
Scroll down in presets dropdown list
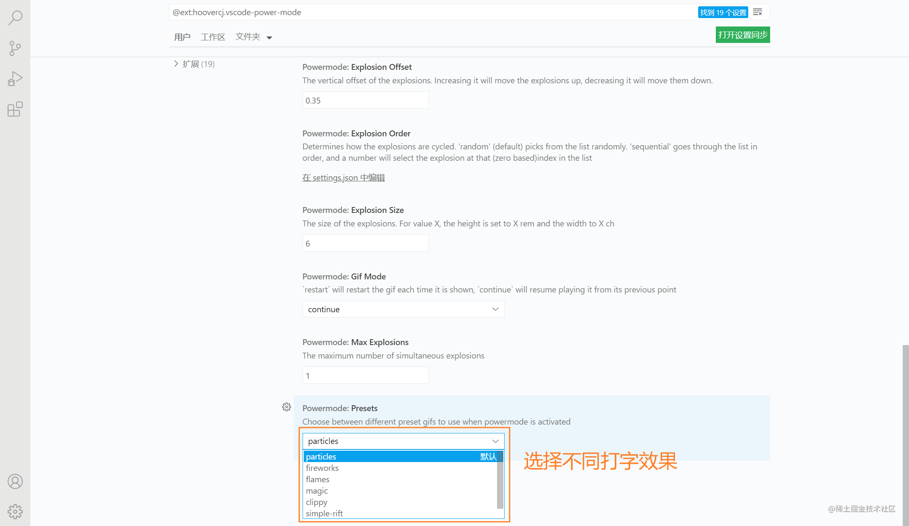coord(500,513)
